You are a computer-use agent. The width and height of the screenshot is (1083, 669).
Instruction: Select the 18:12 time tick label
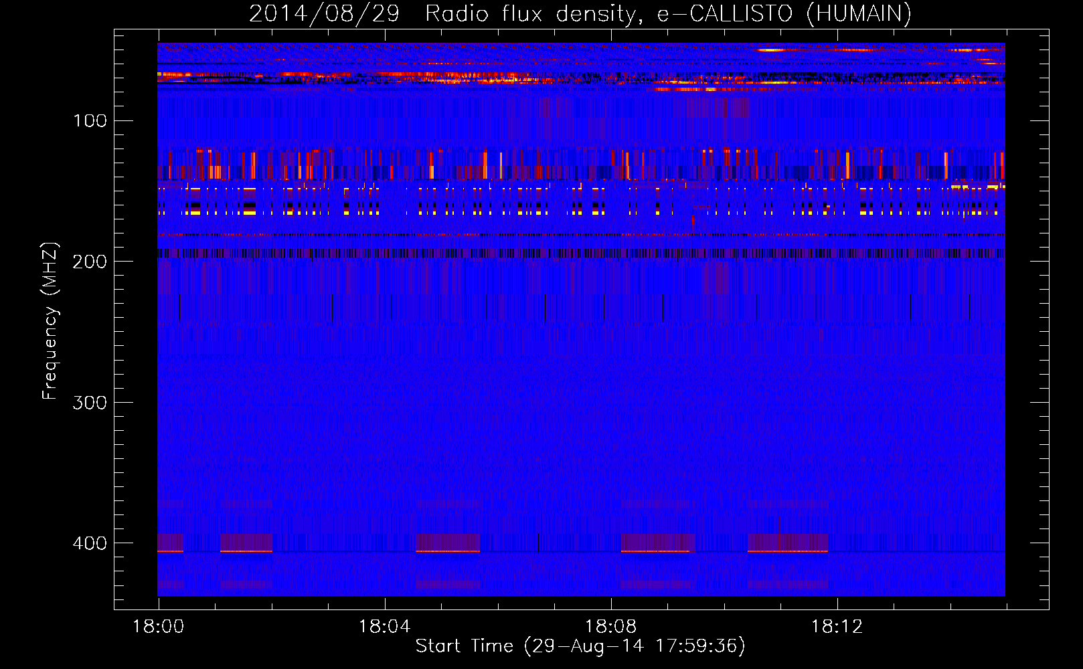tap(837, 627)
